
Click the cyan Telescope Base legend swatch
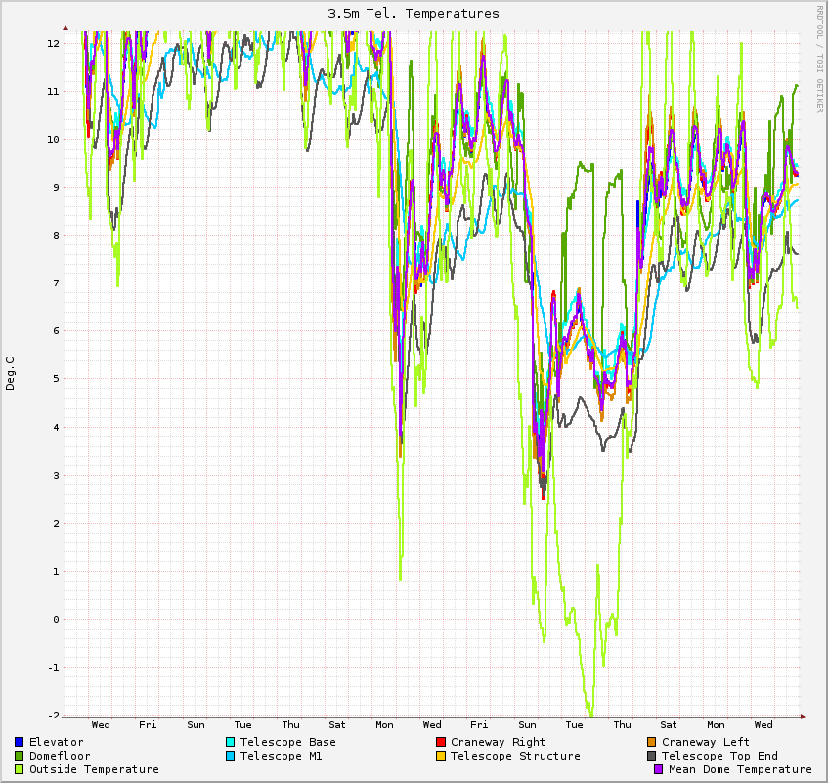pyautogui.click(x=231, y=742)
